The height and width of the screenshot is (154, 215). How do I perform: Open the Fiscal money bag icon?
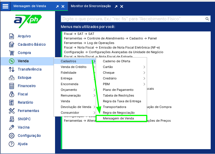pos(11,94)
